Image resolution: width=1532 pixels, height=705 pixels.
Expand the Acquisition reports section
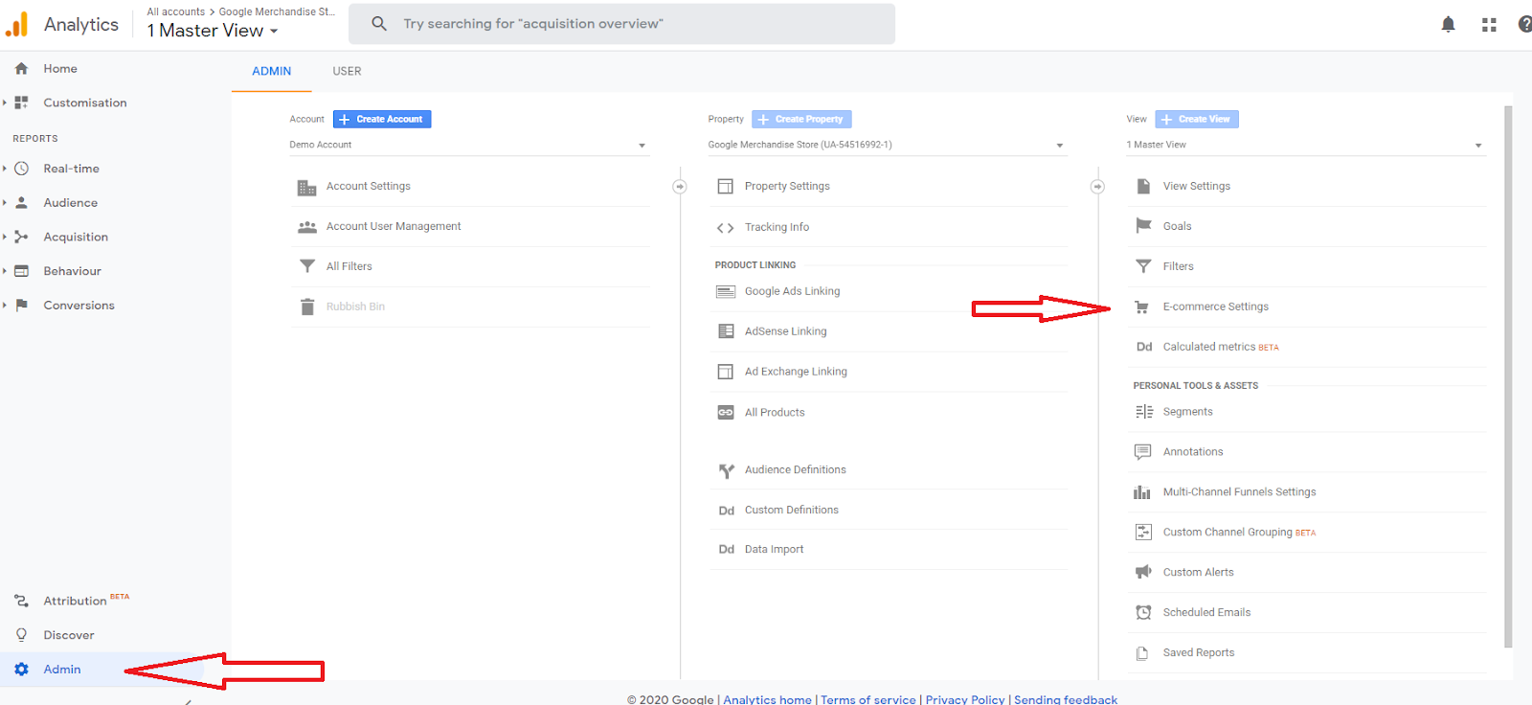point(5,237)
